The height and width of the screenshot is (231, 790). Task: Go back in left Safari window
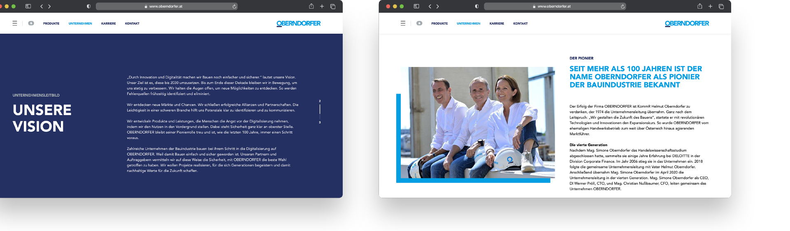[x=42, y=6]
